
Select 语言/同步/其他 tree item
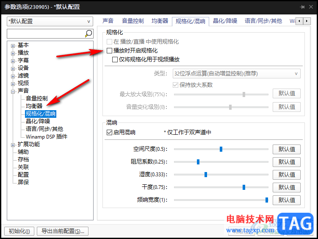click(x=44, y=129)
